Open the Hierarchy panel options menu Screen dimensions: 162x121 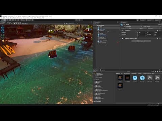[x=119, y=22]
